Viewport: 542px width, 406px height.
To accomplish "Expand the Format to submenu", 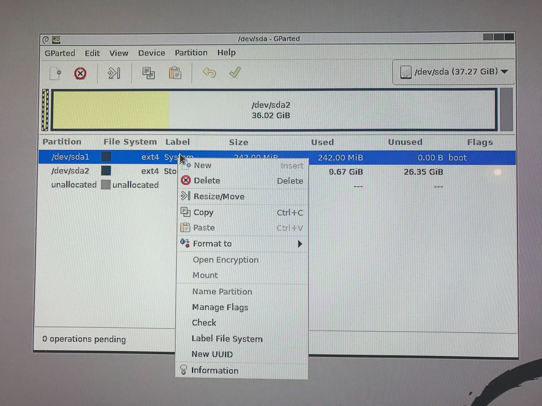I will tap(242, 244).
